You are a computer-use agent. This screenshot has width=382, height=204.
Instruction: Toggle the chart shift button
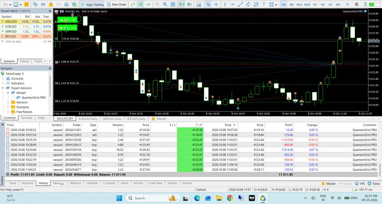pos(189,4)
